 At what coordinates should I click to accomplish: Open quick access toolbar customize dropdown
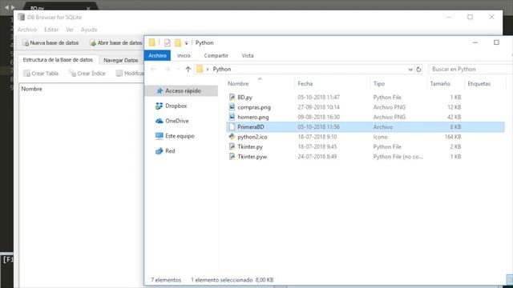[186, 43]
